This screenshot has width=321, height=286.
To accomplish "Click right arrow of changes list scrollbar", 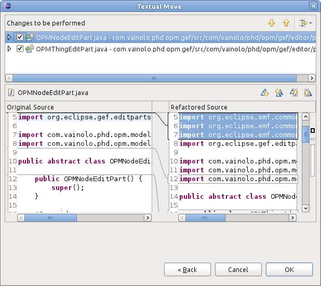I will click(312, 78).
